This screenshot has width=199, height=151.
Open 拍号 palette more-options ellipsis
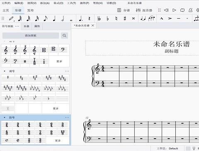(x=67, y=117)
